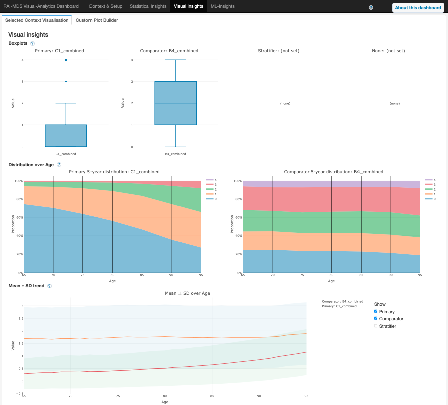Click the outlier point at value 3
Screen dimensions: 448x405
pos(66,82)
